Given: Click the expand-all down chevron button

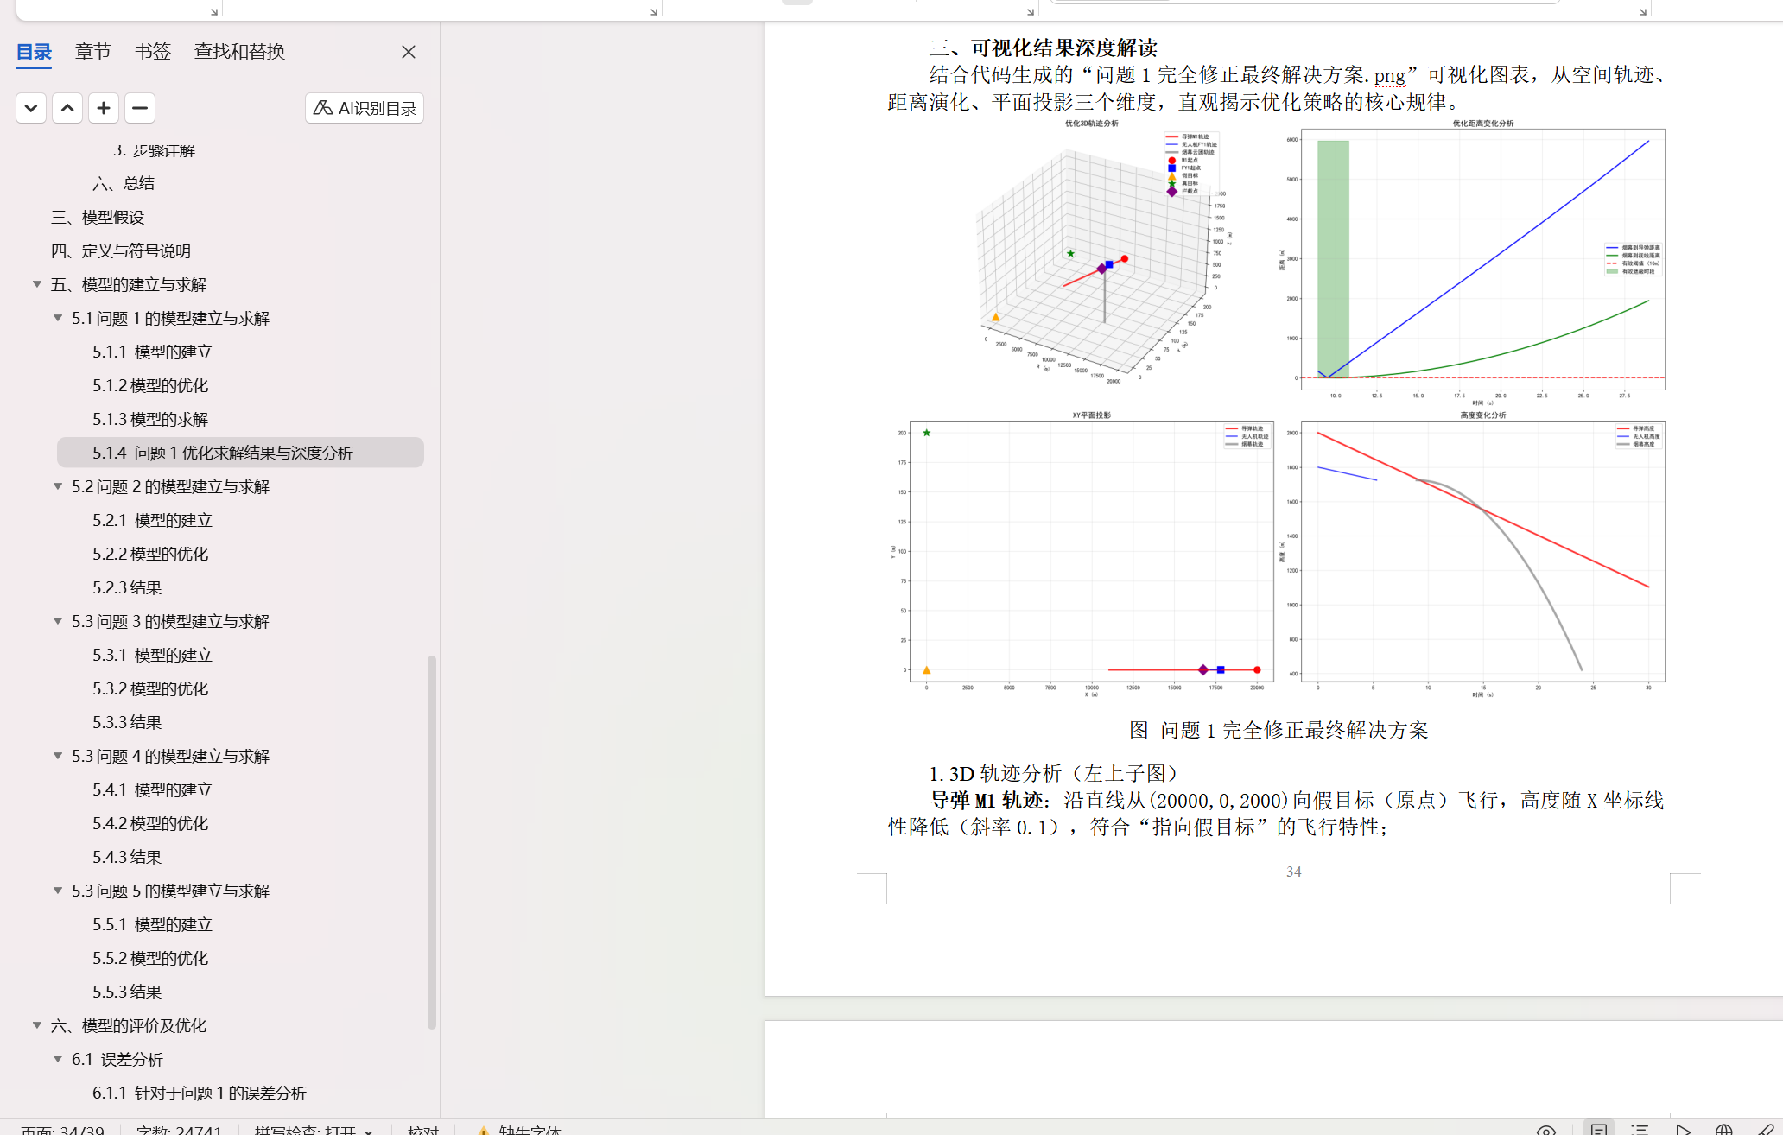Looking at the screenshot, I should pyautogui.click(x=31, y=108).
